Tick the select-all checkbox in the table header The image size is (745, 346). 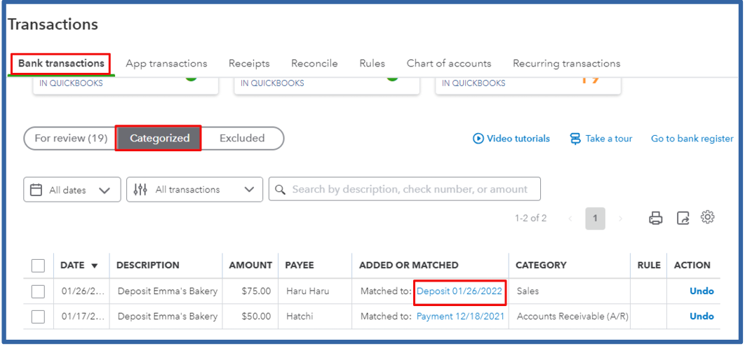point(38,265)
